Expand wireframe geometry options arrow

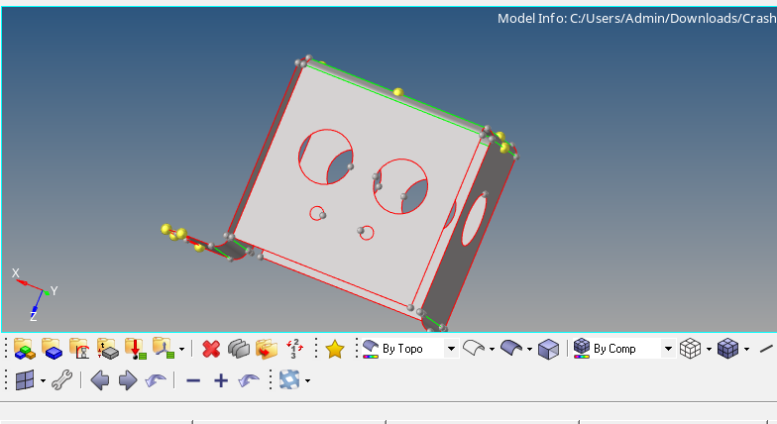[x=492, y=349]
